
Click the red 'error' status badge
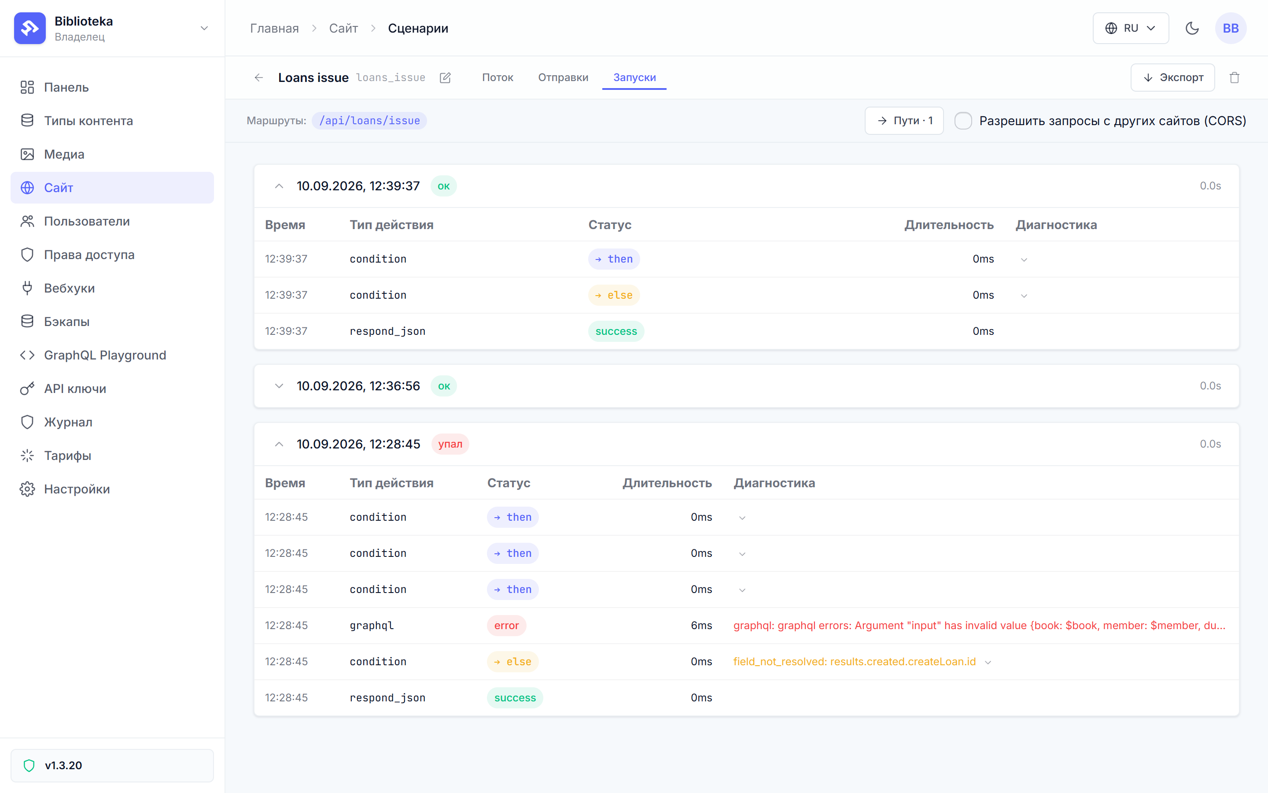tap(506, 626)
